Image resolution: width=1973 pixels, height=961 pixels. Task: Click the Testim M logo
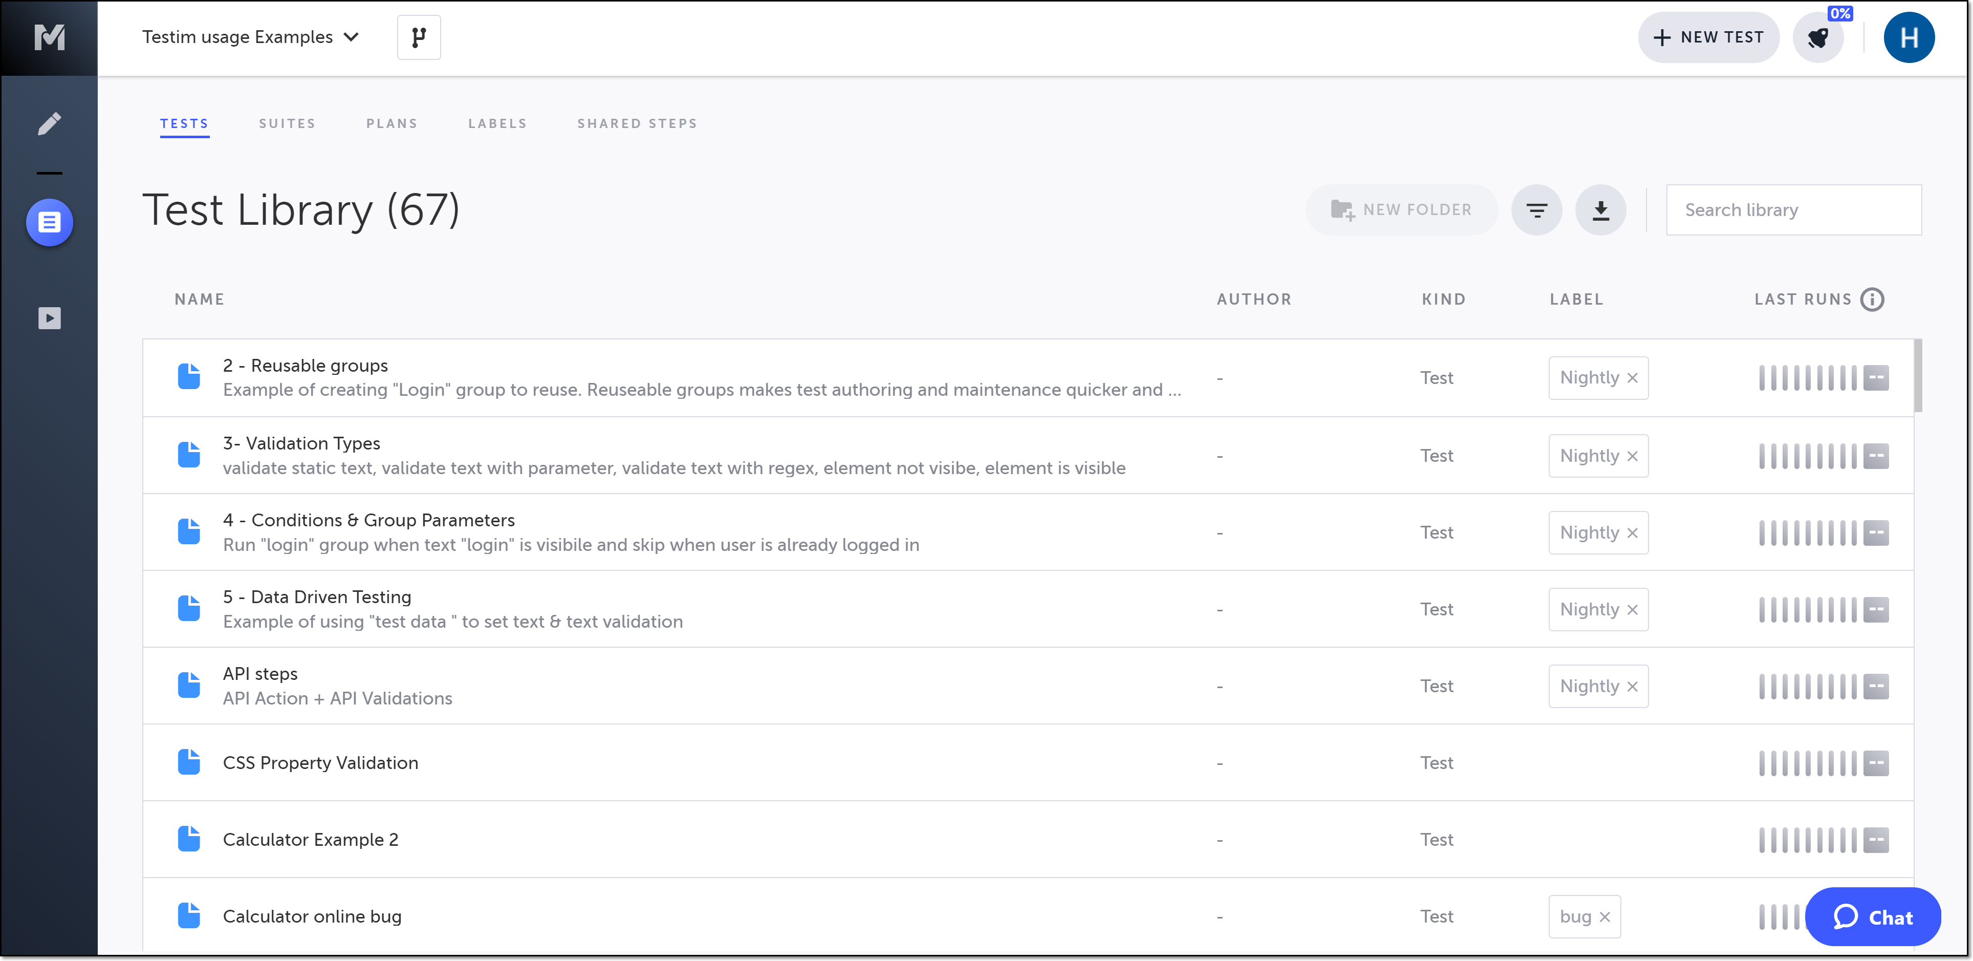point(49,37)
